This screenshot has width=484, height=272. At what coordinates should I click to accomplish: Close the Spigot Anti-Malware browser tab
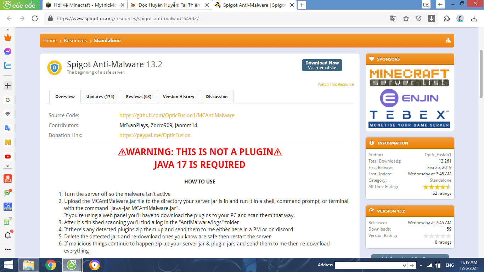[x=291, y=5]
